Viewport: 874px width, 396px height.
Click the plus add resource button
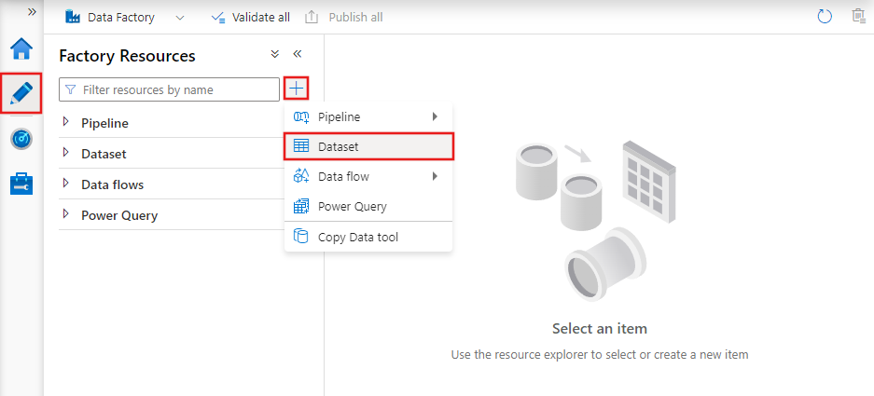[297, 89]
